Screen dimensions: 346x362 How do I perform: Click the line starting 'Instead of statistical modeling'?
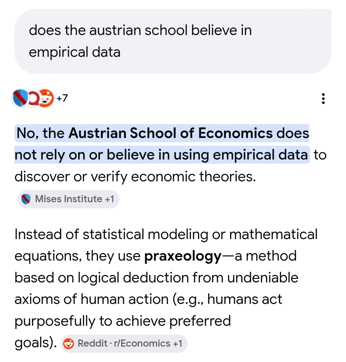[166, 234]
